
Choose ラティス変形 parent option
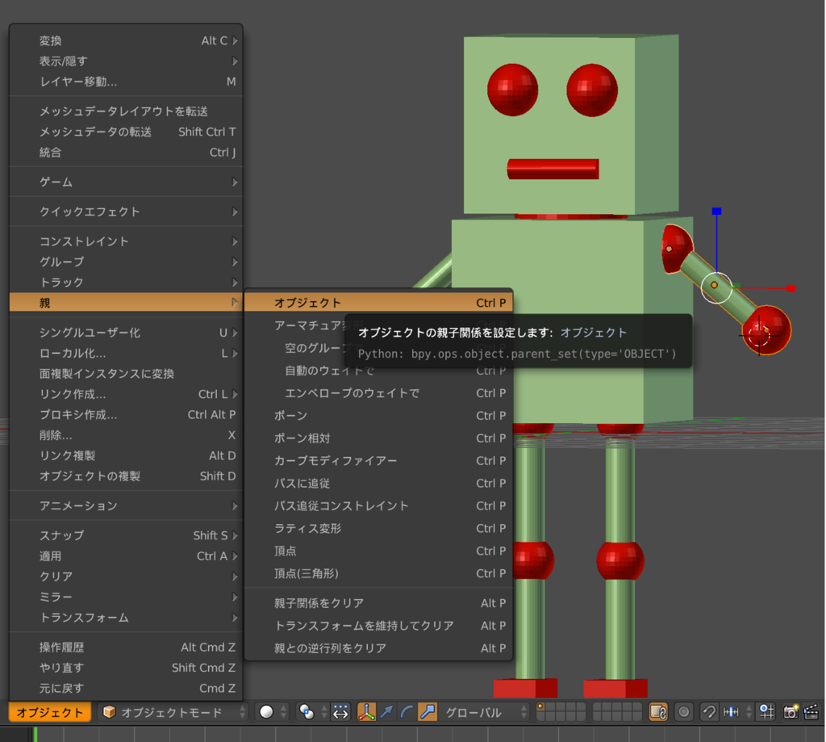click(378, 528)
